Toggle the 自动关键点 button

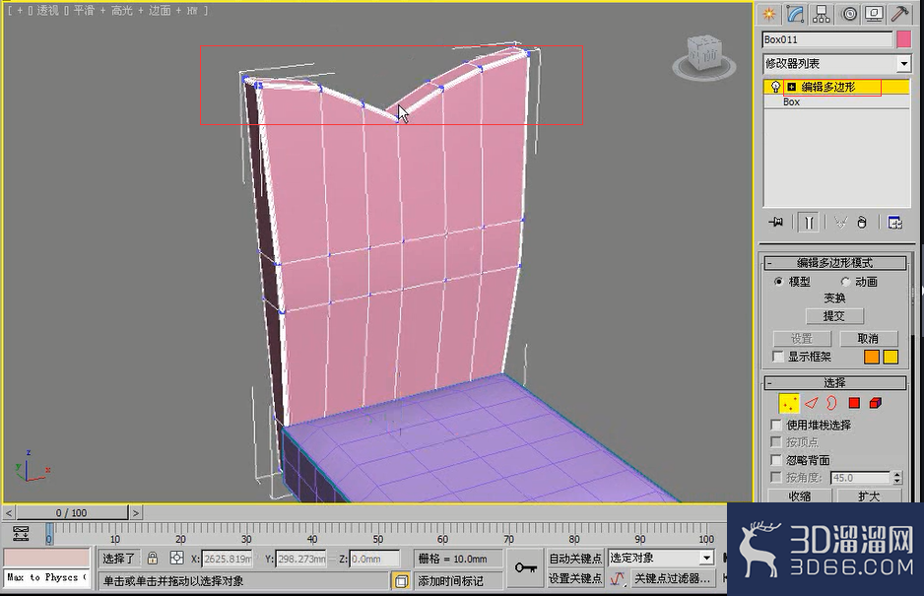(575, 558)
